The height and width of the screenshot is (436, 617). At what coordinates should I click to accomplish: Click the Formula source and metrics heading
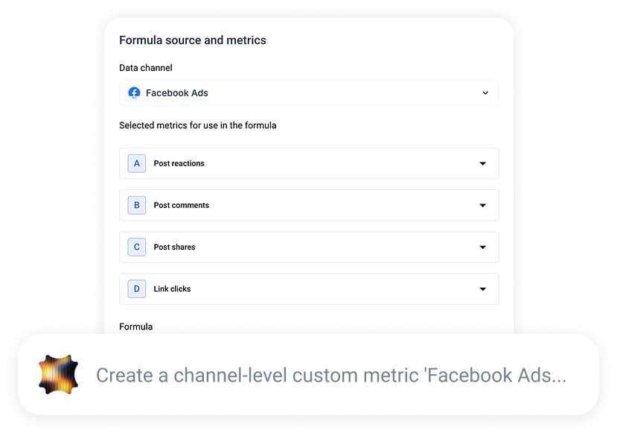[x=193, y=40]
